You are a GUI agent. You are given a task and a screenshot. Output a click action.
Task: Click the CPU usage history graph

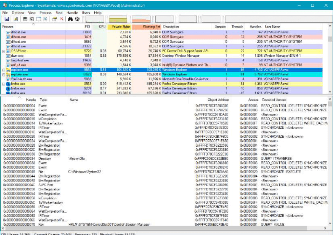(x=95, y=19)
